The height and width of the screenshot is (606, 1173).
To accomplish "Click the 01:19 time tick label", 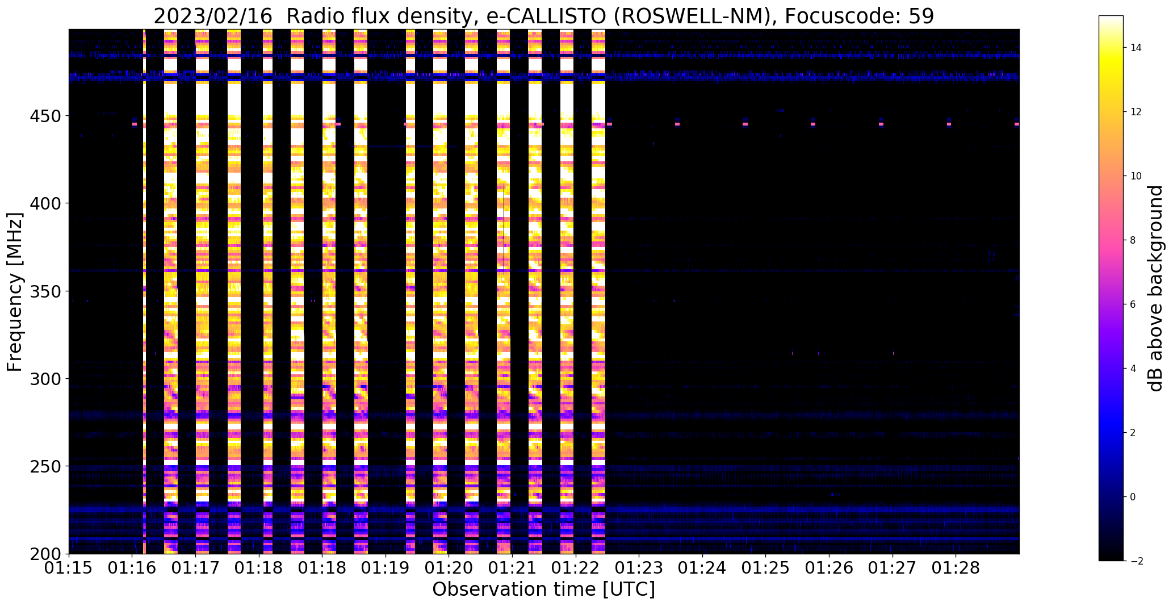I will (386, 568).
